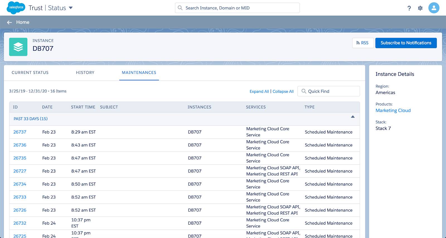Image resolution: width=446 pixels, height=238 pixels.
Task: Click the DB707 instance stack icon
Action: click(x=18, y=47)
